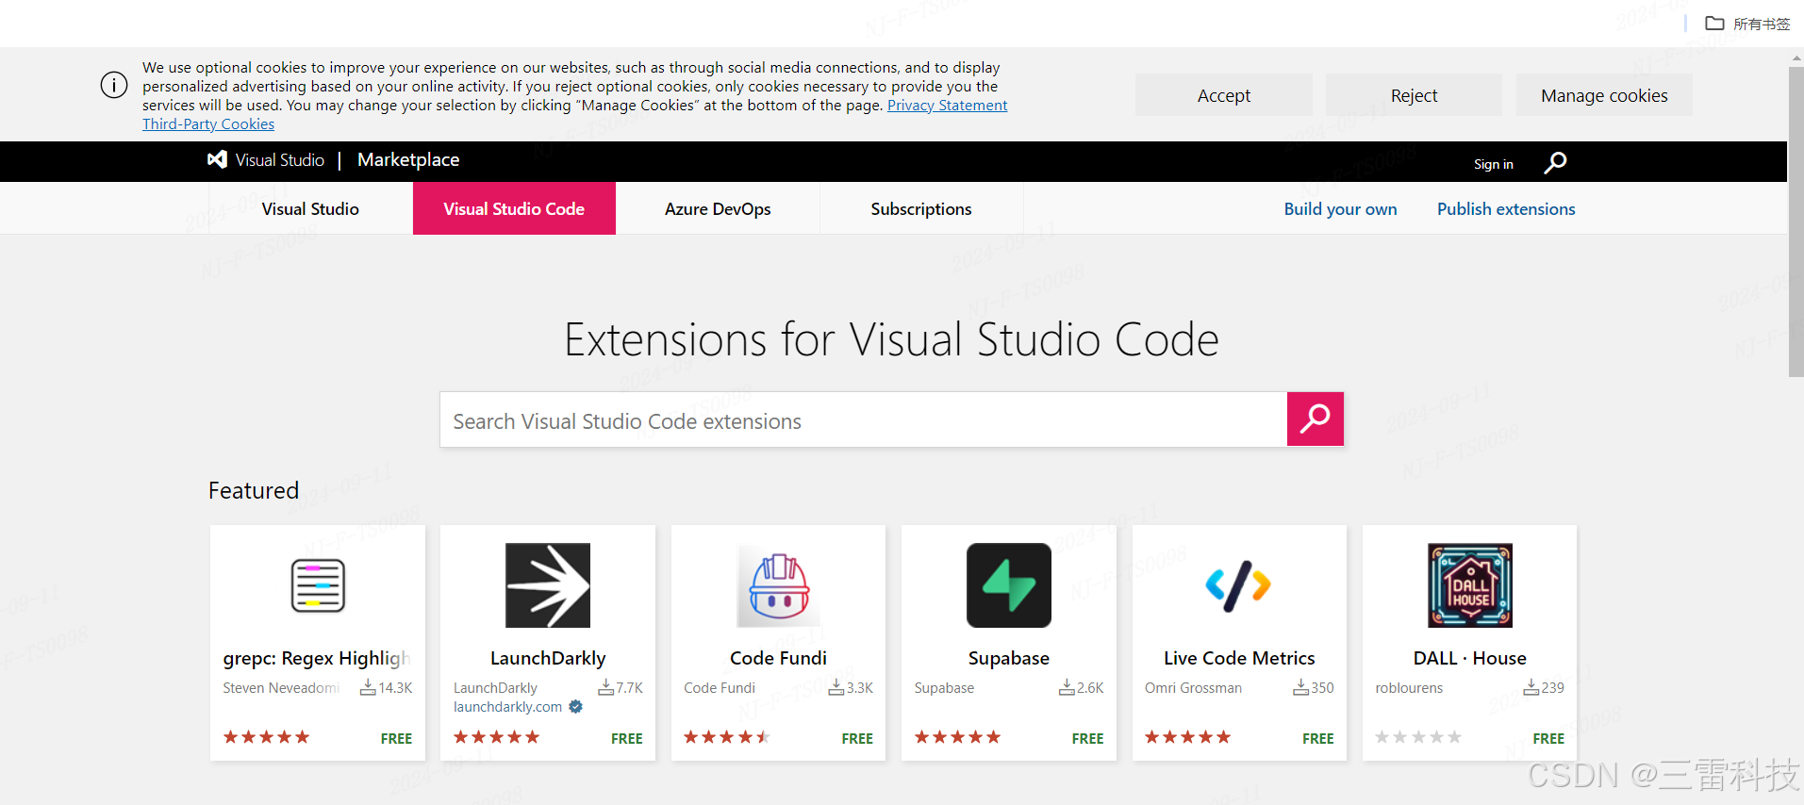Reject optional cookies
The image size is (1804, 805).
1414,95
